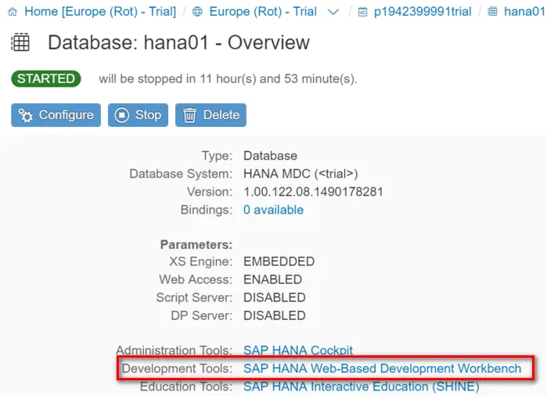Click the Bindings: label

coord(206,210)
